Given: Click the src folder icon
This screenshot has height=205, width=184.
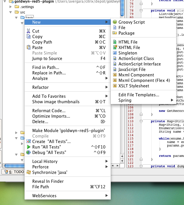Looking at the screenshot, I should (x=17, y=12).
